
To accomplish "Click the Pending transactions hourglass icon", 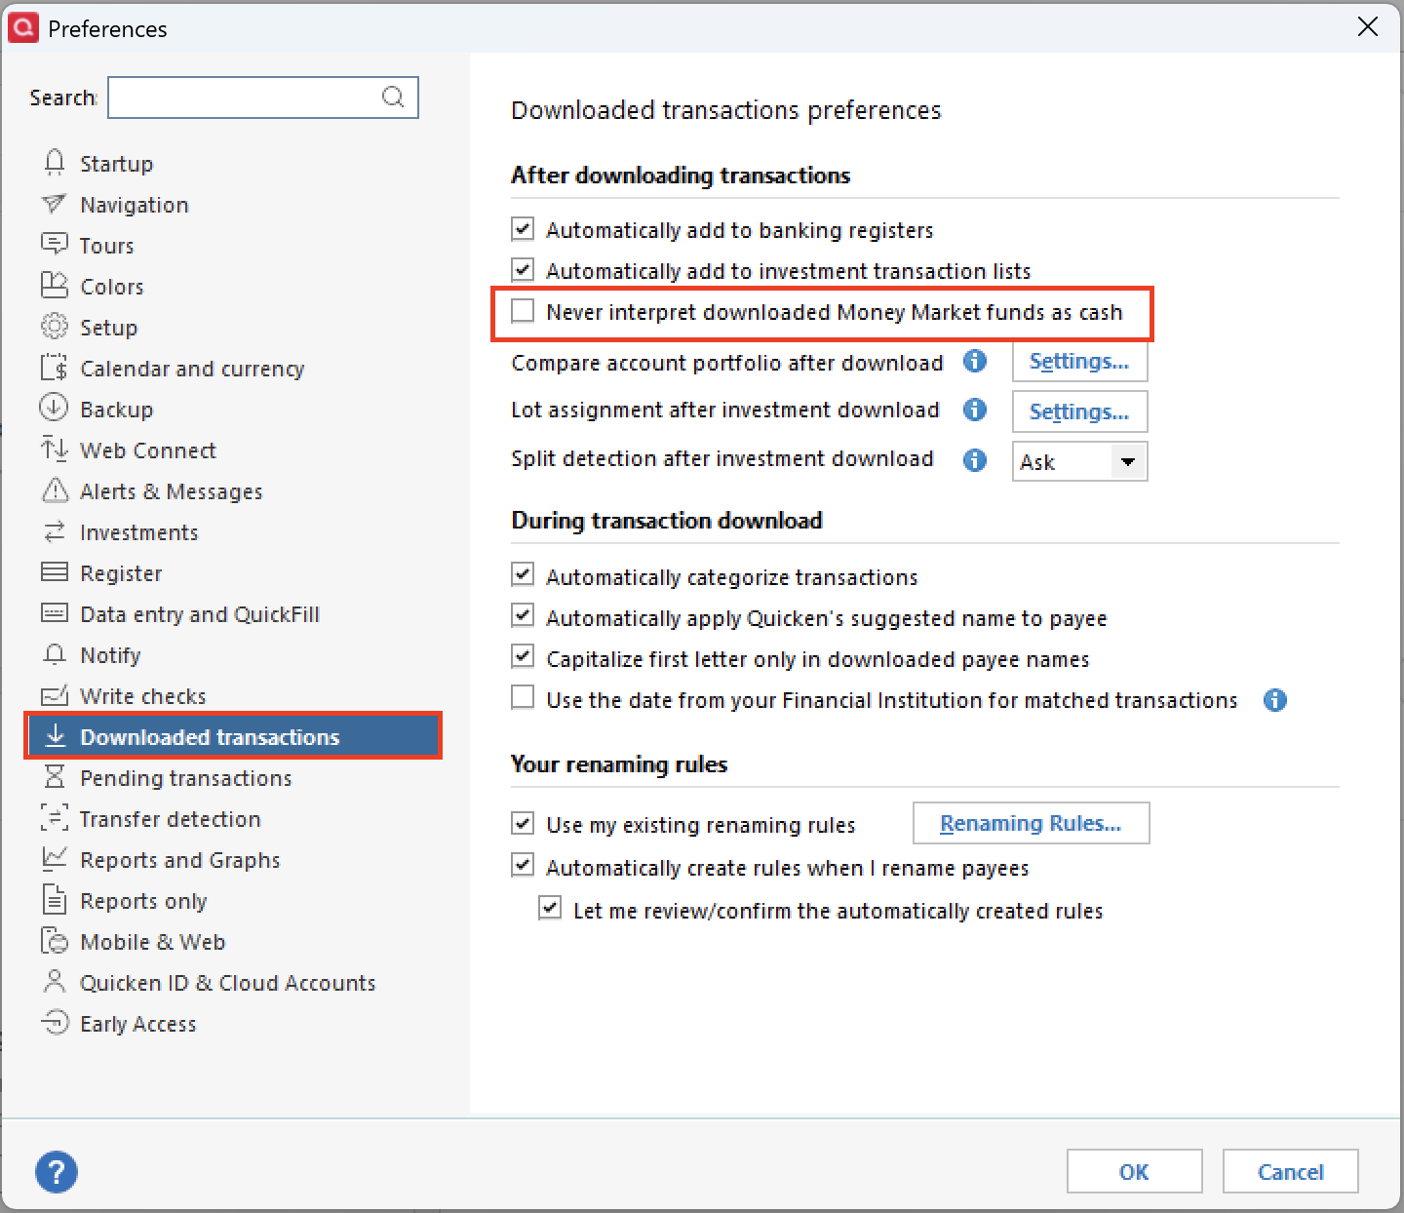I will point(55,777).
